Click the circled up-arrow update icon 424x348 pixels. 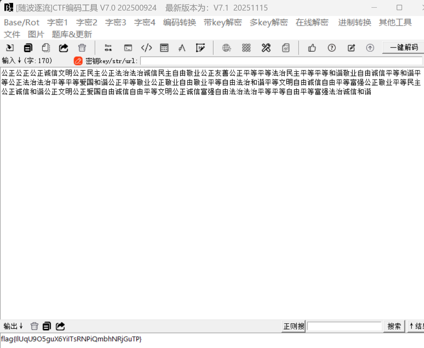click(370, 48)
